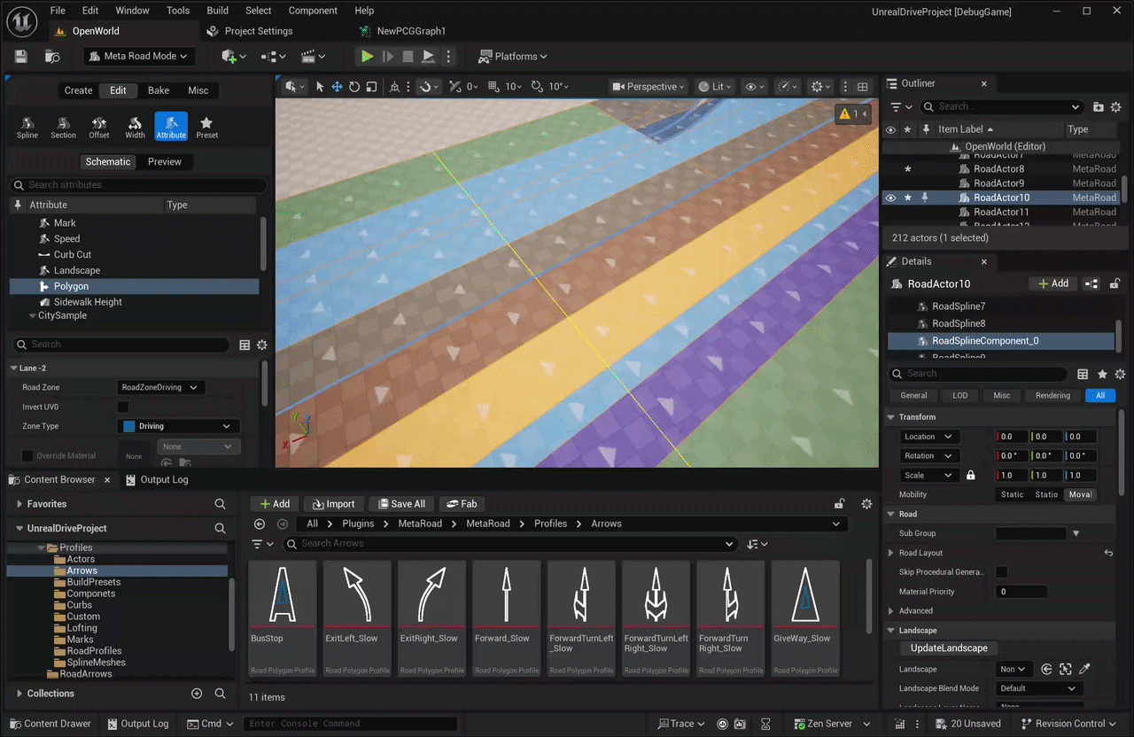Screen dimensions: 1134x737
Task: Toggle the Outliner visibility column header eye
Action: click(890, 129)
